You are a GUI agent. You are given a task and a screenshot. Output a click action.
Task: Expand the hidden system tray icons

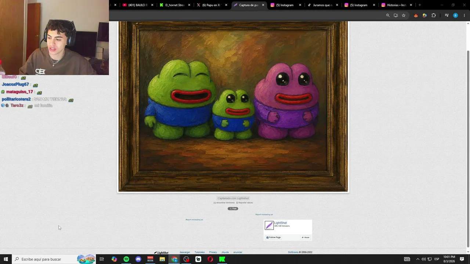click(417, 259)
